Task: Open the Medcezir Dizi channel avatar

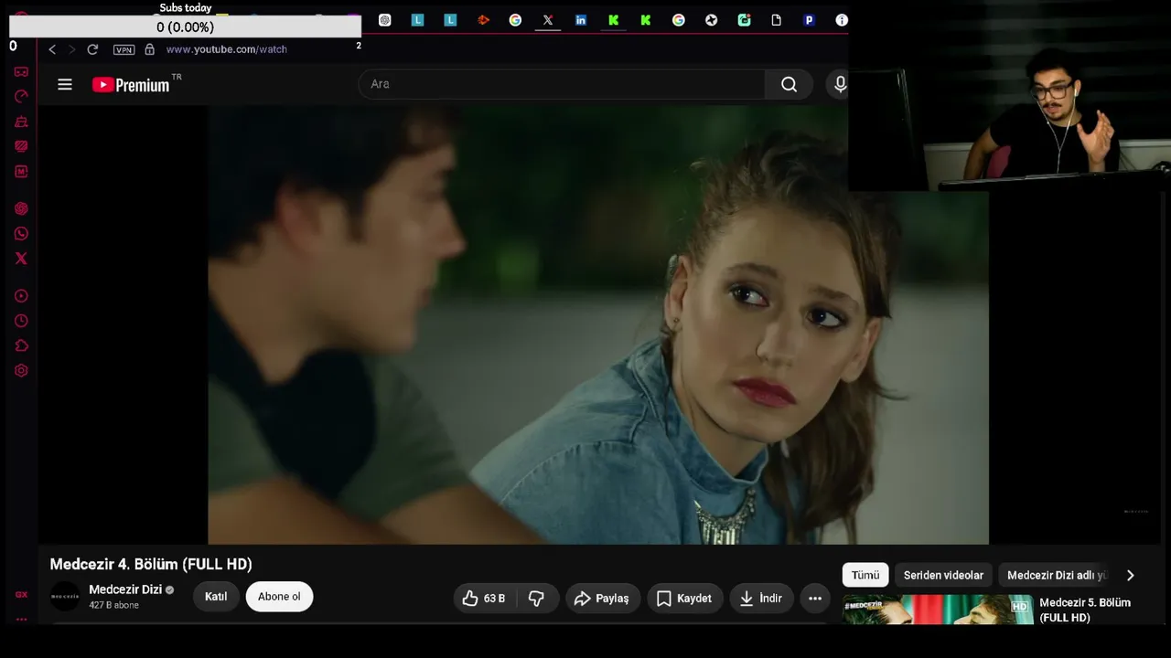Action: coord(65,596)
